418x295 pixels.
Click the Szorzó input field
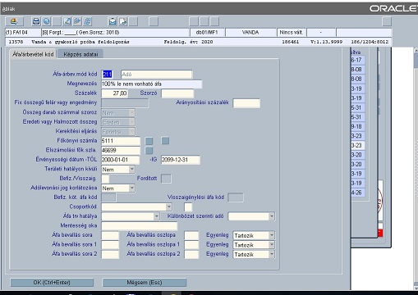coord(177,93)
